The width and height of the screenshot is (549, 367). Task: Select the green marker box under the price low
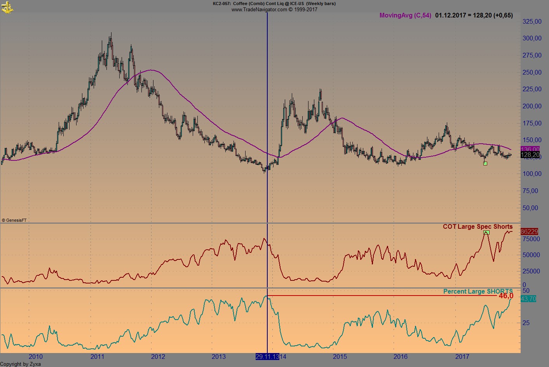pyautogui.click(x=485, y=163)
